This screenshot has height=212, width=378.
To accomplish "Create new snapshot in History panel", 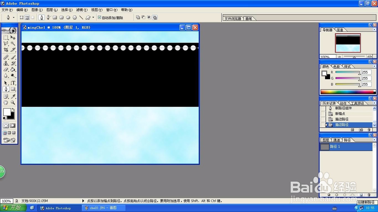I will point(361,130).
